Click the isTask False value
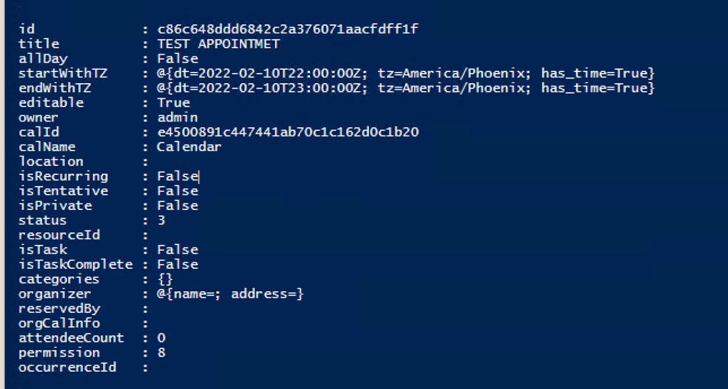Viewport: 728px width, 389px height. [177, 250]
